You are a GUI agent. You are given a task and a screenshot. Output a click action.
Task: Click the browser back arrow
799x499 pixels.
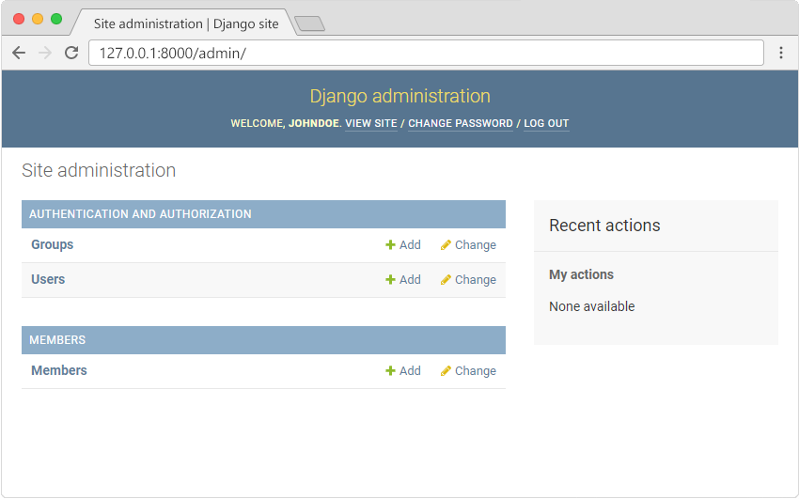coord(19,53)
